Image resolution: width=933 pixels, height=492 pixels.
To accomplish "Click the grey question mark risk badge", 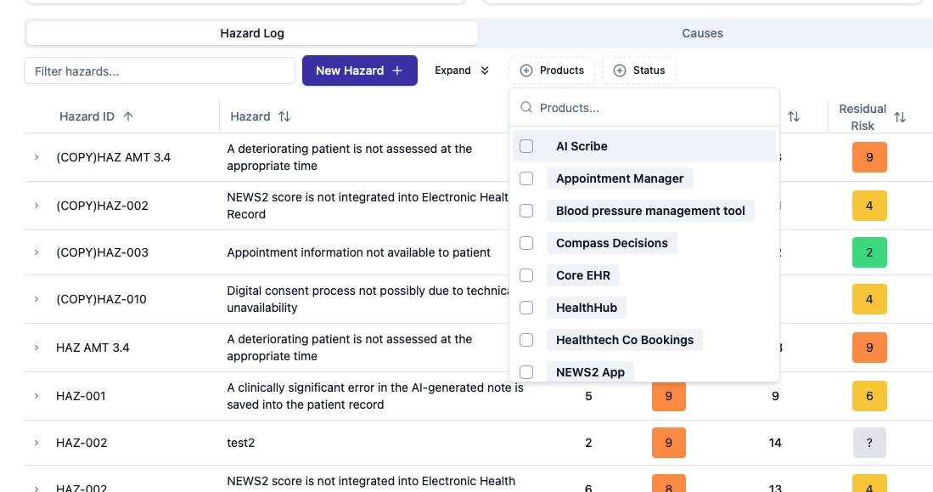I will point(869,443).
